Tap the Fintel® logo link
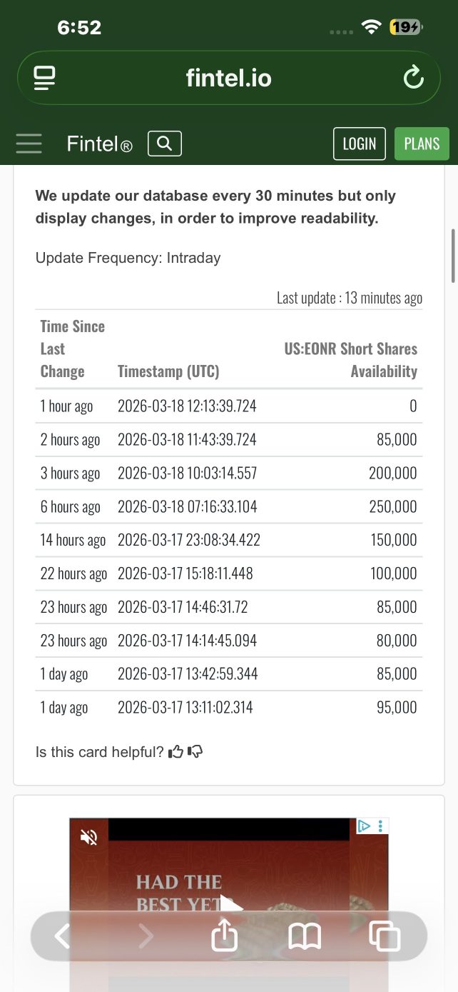Screen dimensions: 458x992 point(100,144)
